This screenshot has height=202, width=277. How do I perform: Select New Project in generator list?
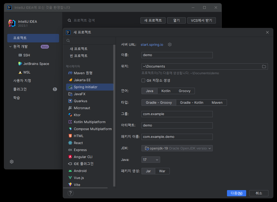point(79,49)
